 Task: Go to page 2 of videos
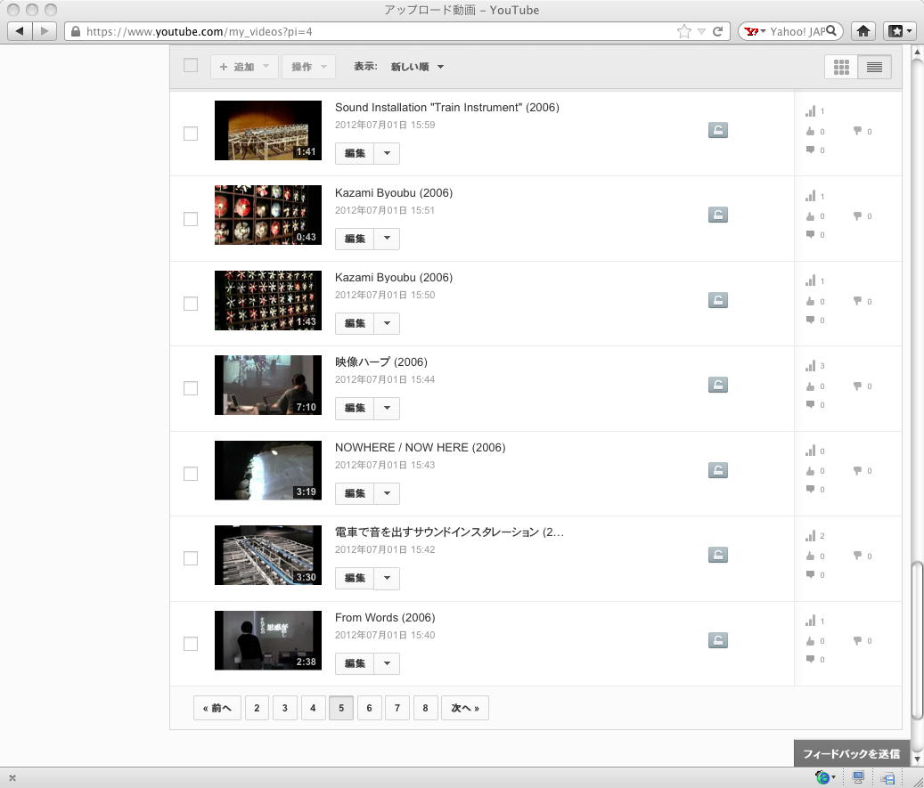pyautogui.click(x=257, y=708)
